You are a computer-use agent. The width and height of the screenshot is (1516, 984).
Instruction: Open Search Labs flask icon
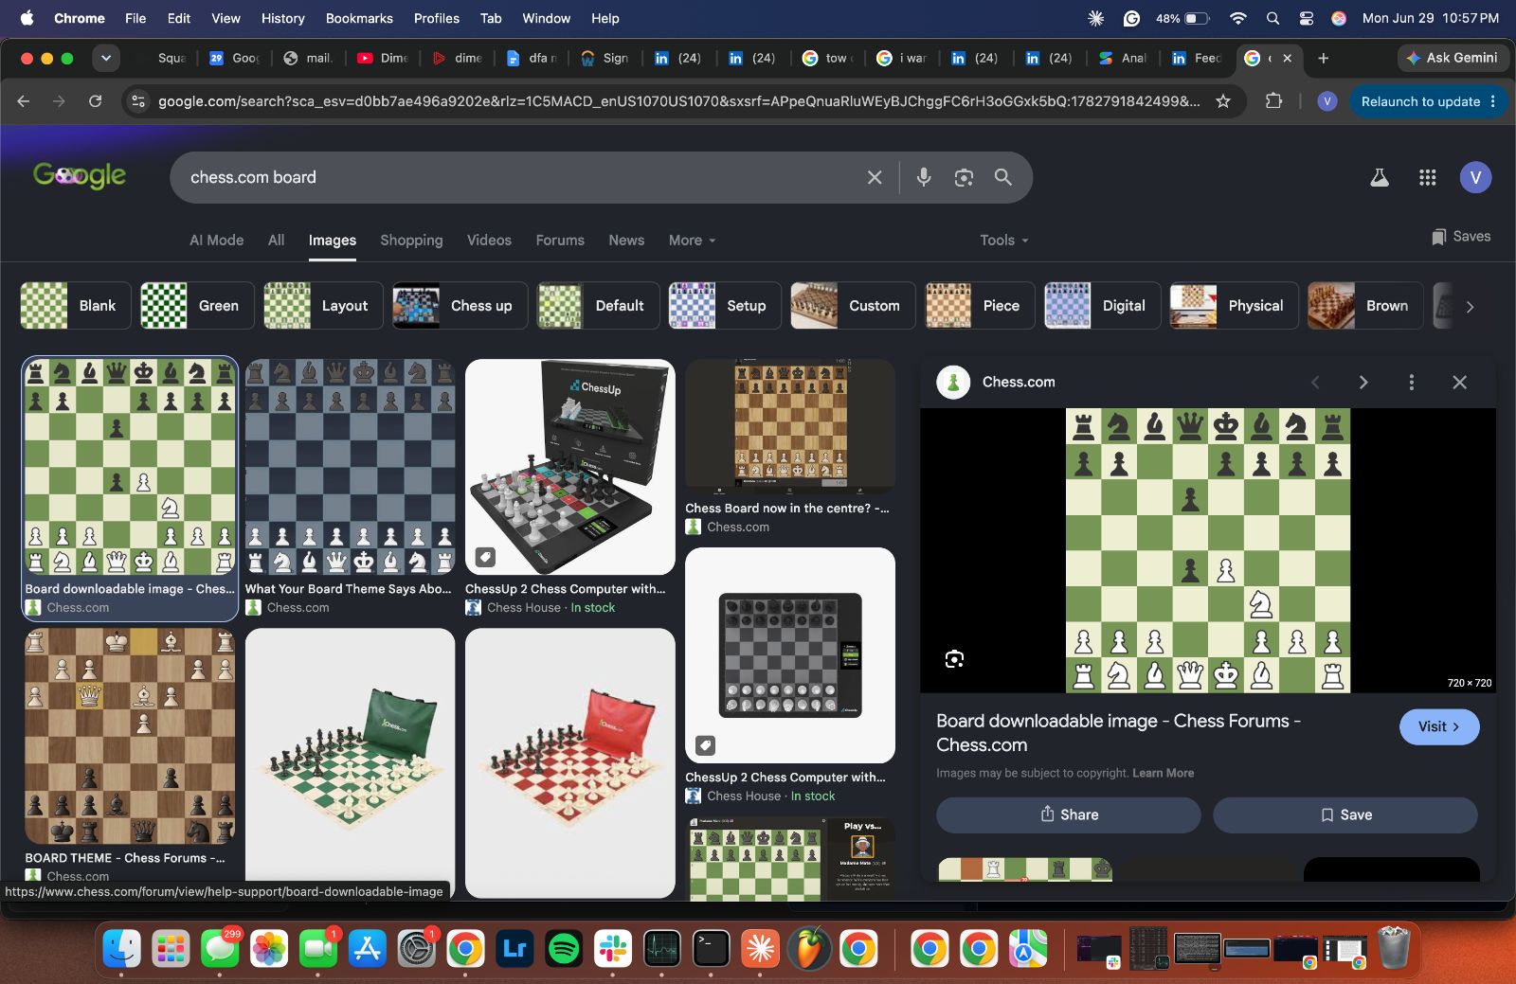point(1380,177)
